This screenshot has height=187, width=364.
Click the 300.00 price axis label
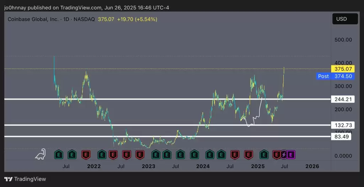[x=343, y=86]
